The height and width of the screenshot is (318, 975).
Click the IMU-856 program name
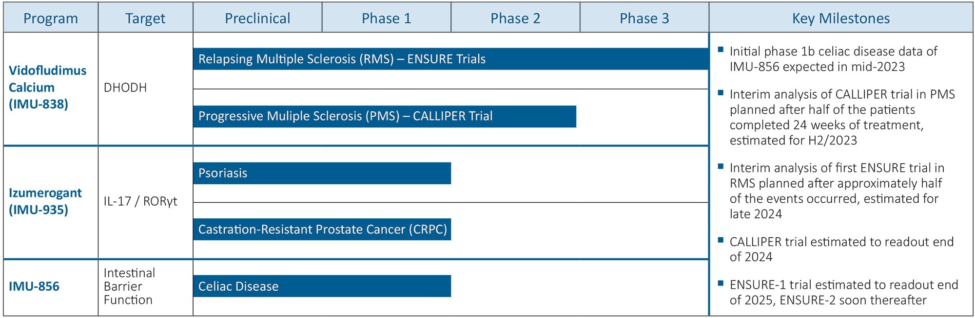pyautogui.click(x=34, y=286)
